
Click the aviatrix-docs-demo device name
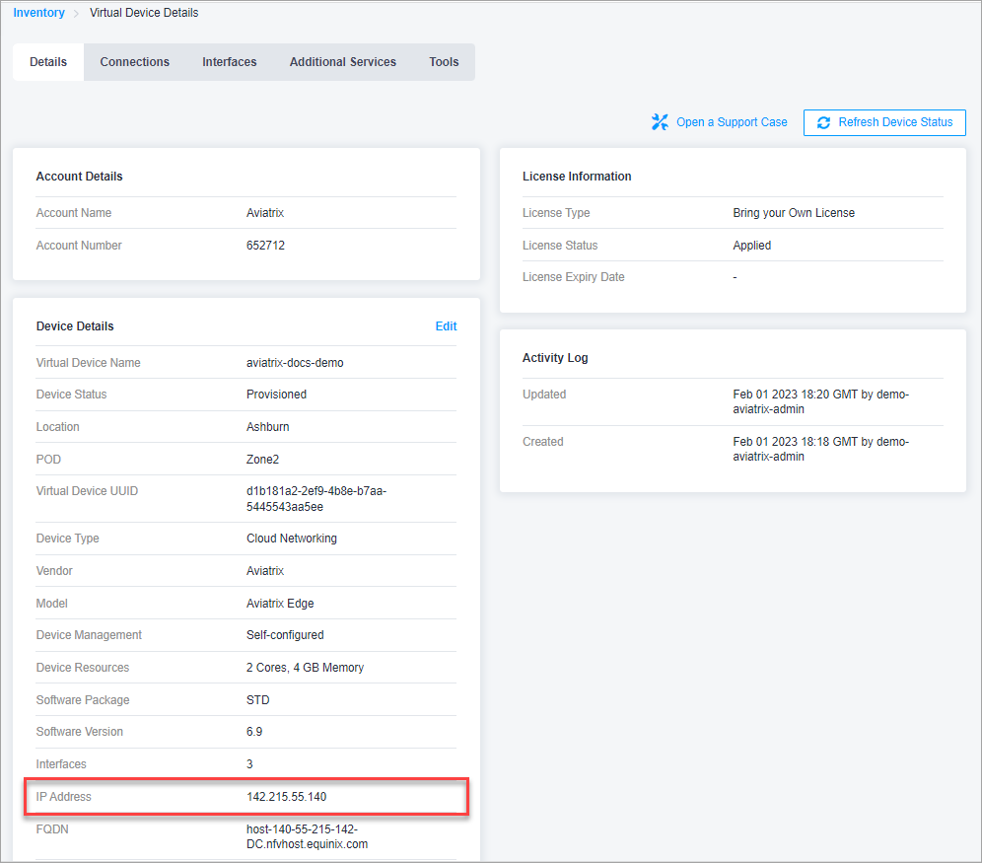(295, 363)
